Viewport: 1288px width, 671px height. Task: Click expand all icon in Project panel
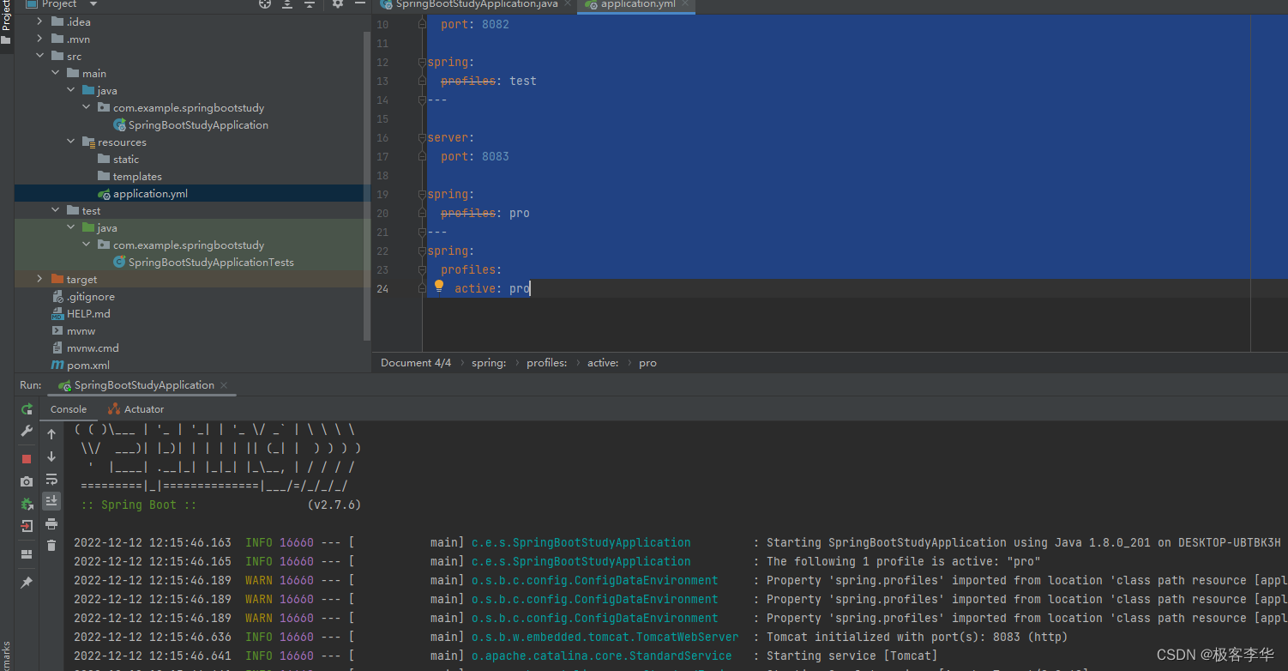coord(287,4)
